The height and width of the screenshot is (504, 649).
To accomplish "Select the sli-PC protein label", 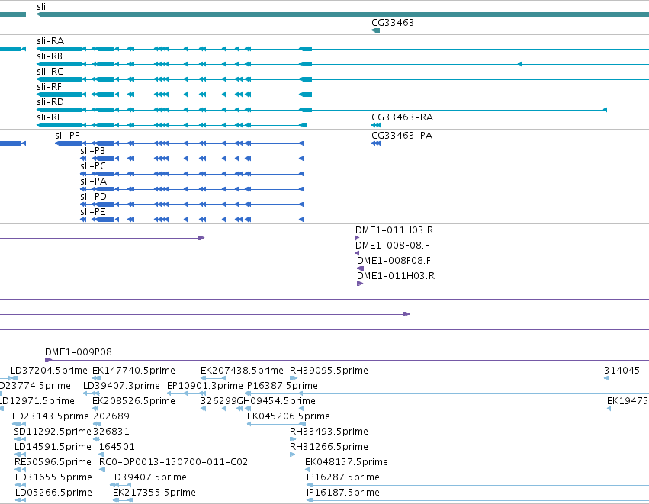I will click(x=93, y=166).
